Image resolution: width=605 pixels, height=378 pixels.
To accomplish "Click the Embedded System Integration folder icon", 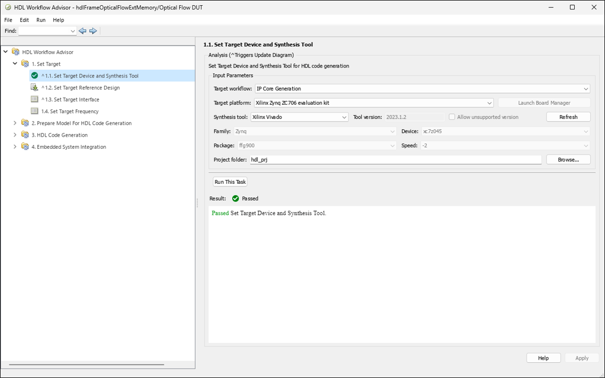I will click(x=25, y=147).
